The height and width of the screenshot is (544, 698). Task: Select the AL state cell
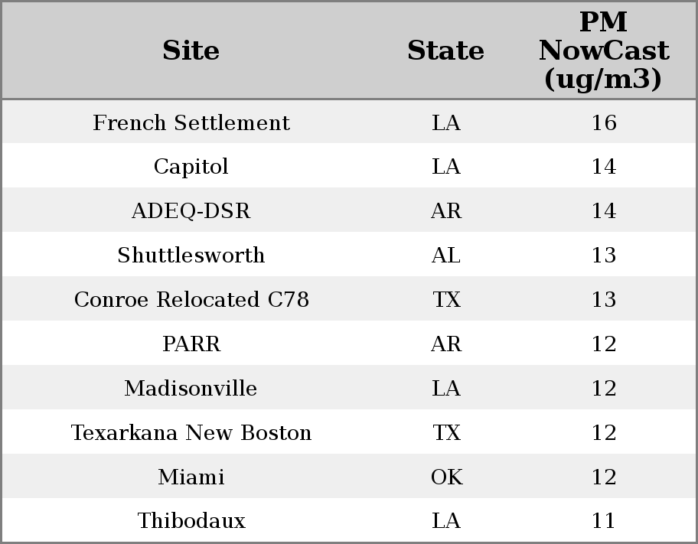coord(446,255)
